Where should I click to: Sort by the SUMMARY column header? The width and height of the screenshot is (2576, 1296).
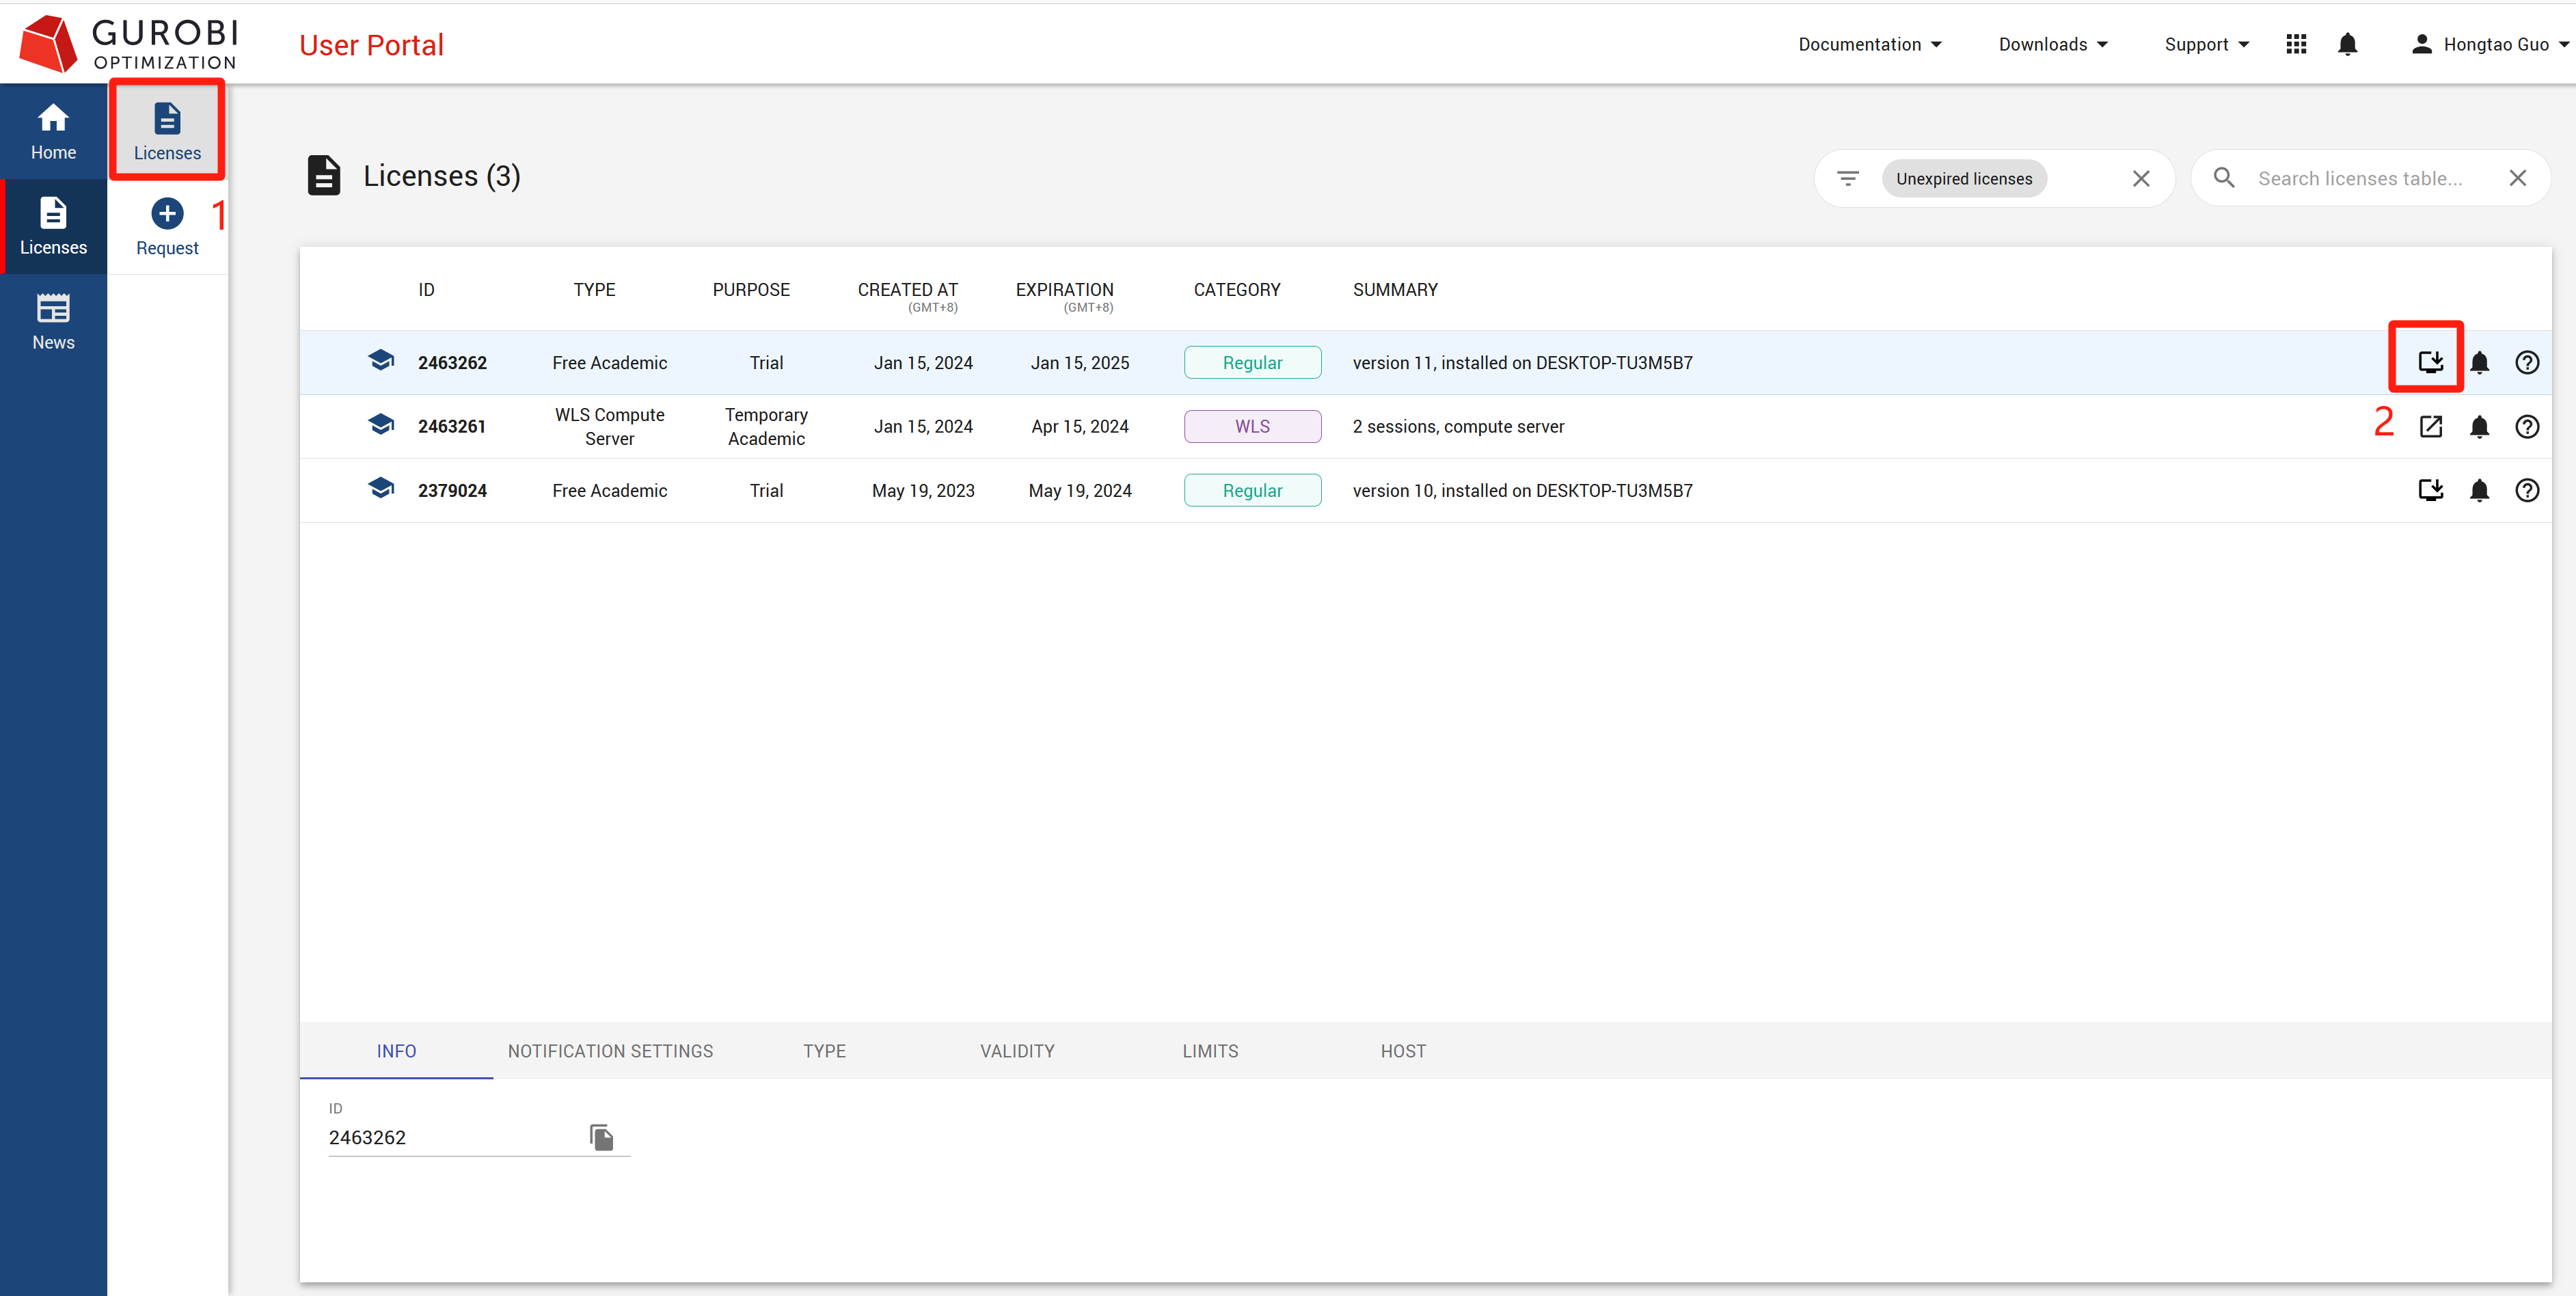click(1395, 289)
